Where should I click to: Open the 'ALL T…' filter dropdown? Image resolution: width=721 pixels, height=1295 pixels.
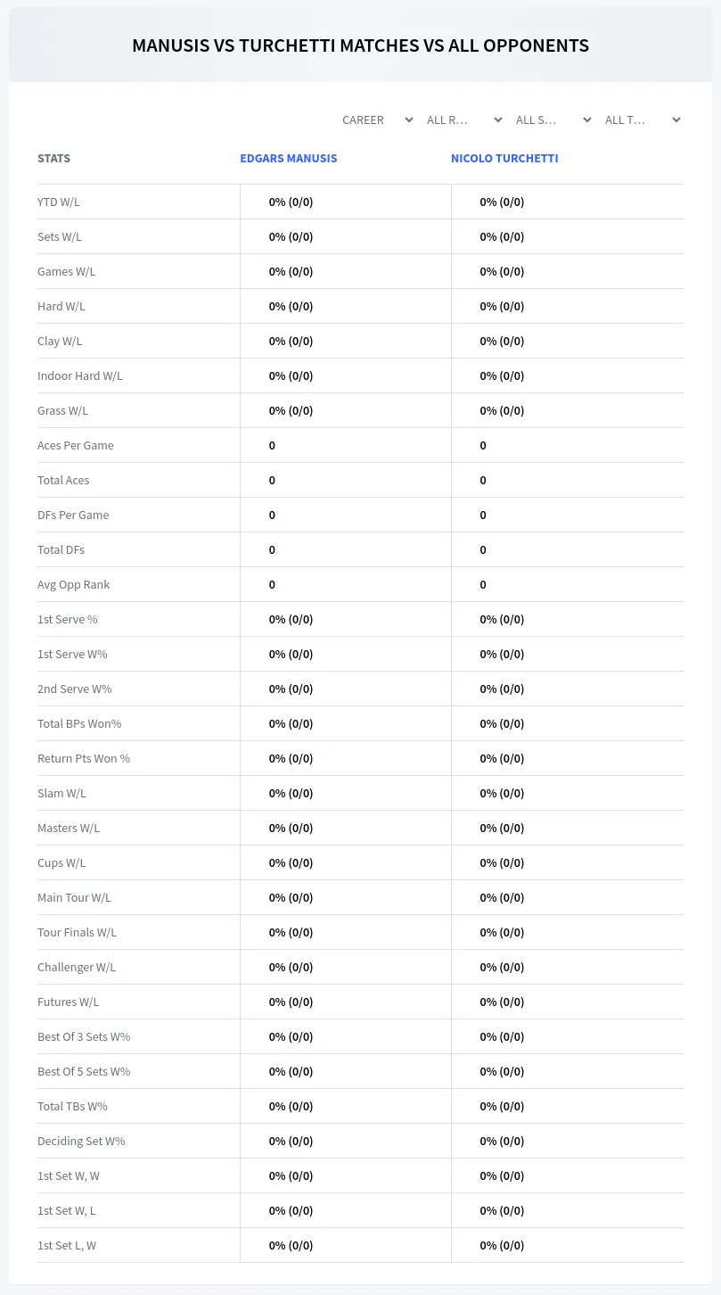click(642, 120)
